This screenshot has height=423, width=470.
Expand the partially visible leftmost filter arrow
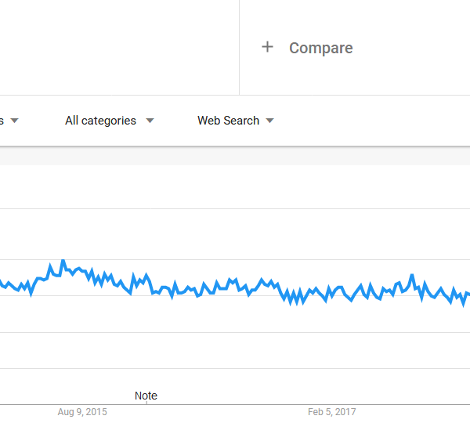(14, 121)
